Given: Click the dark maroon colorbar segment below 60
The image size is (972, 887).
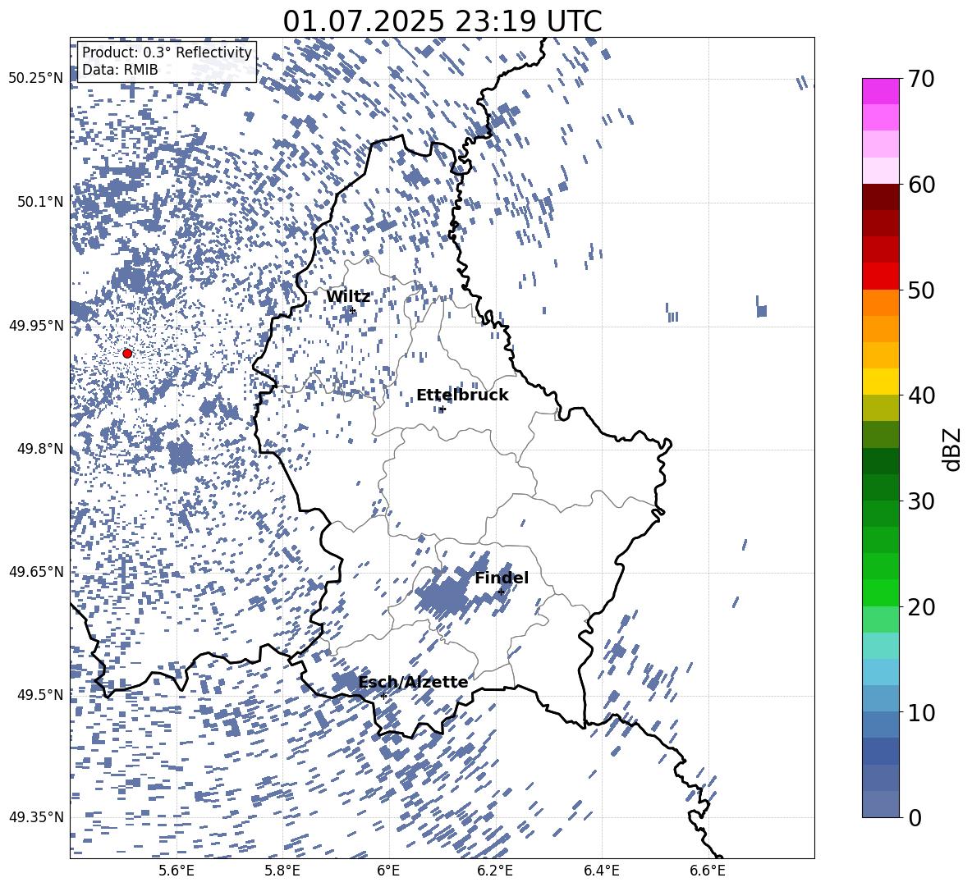Looking at the screenshot, I should tap(880, 197).
